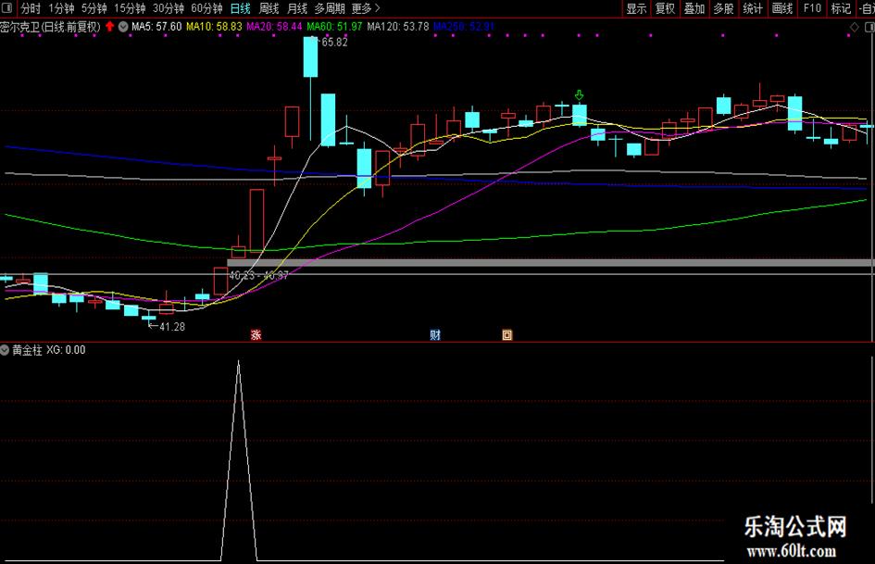This screenshot has width=875, height=564.
Task: Click the 复权 toolbar button
Action: [x=665, y=8]
